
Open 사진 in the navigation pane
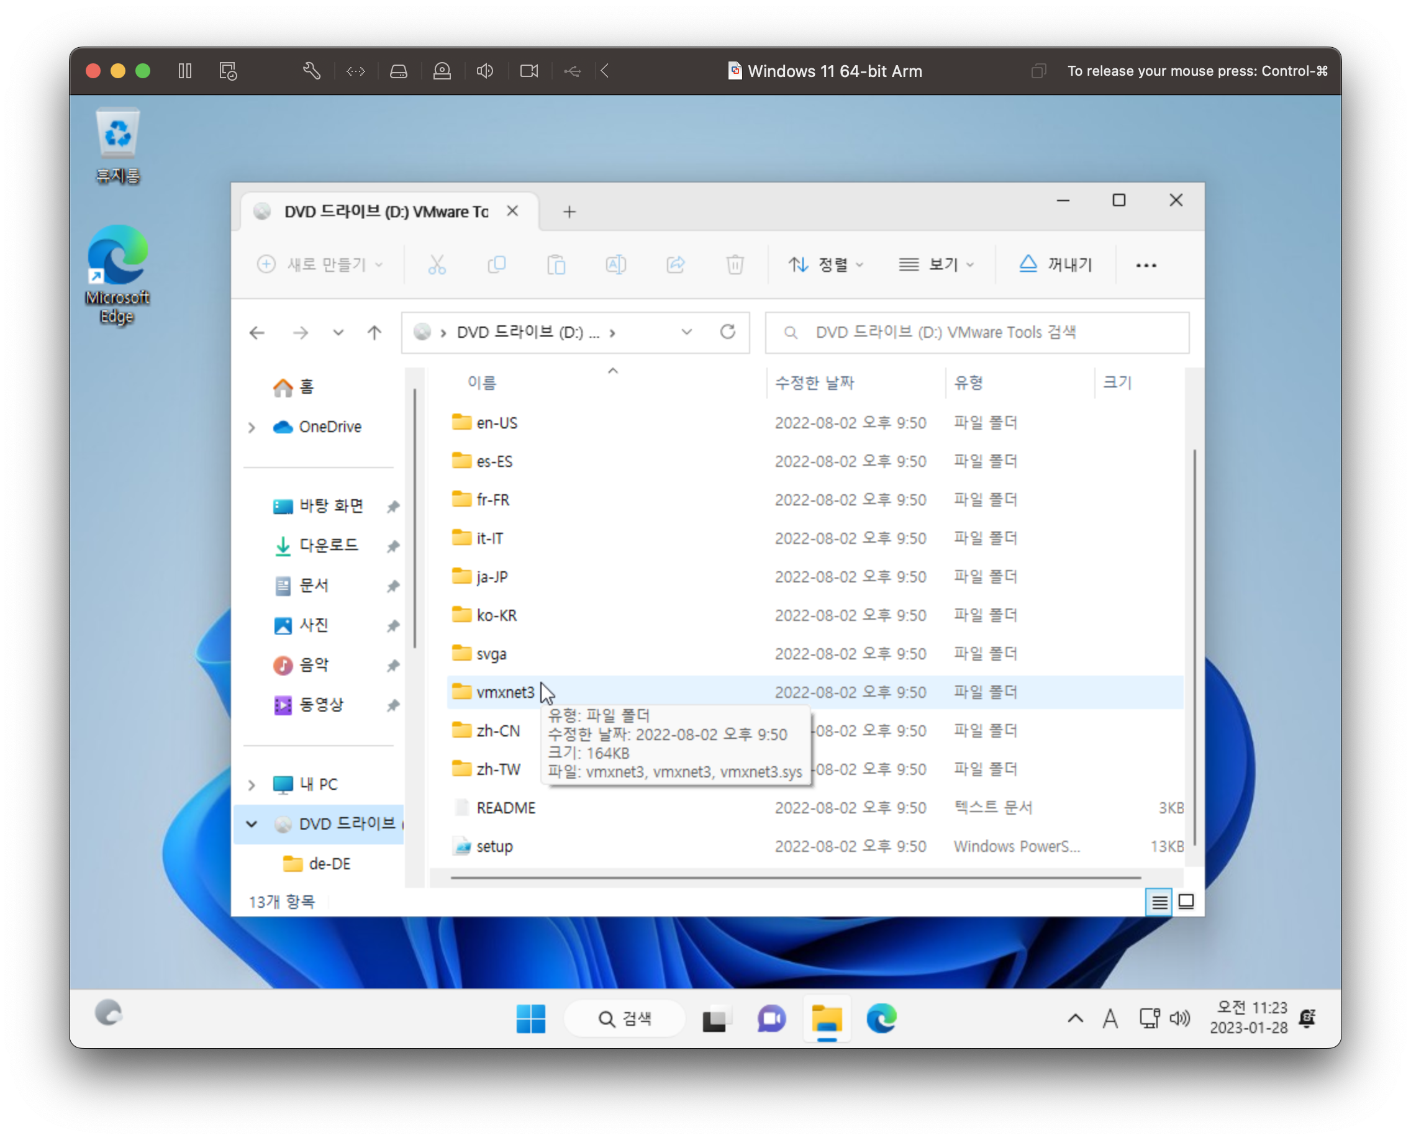click(301, 625)
